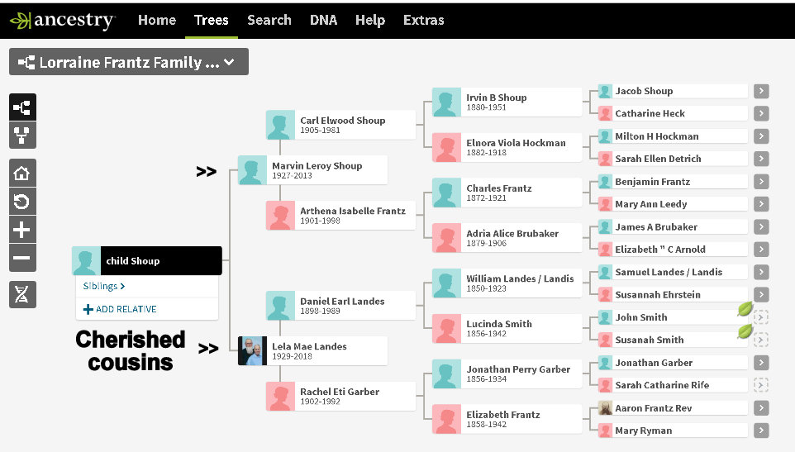Open the Search menu

269,20
